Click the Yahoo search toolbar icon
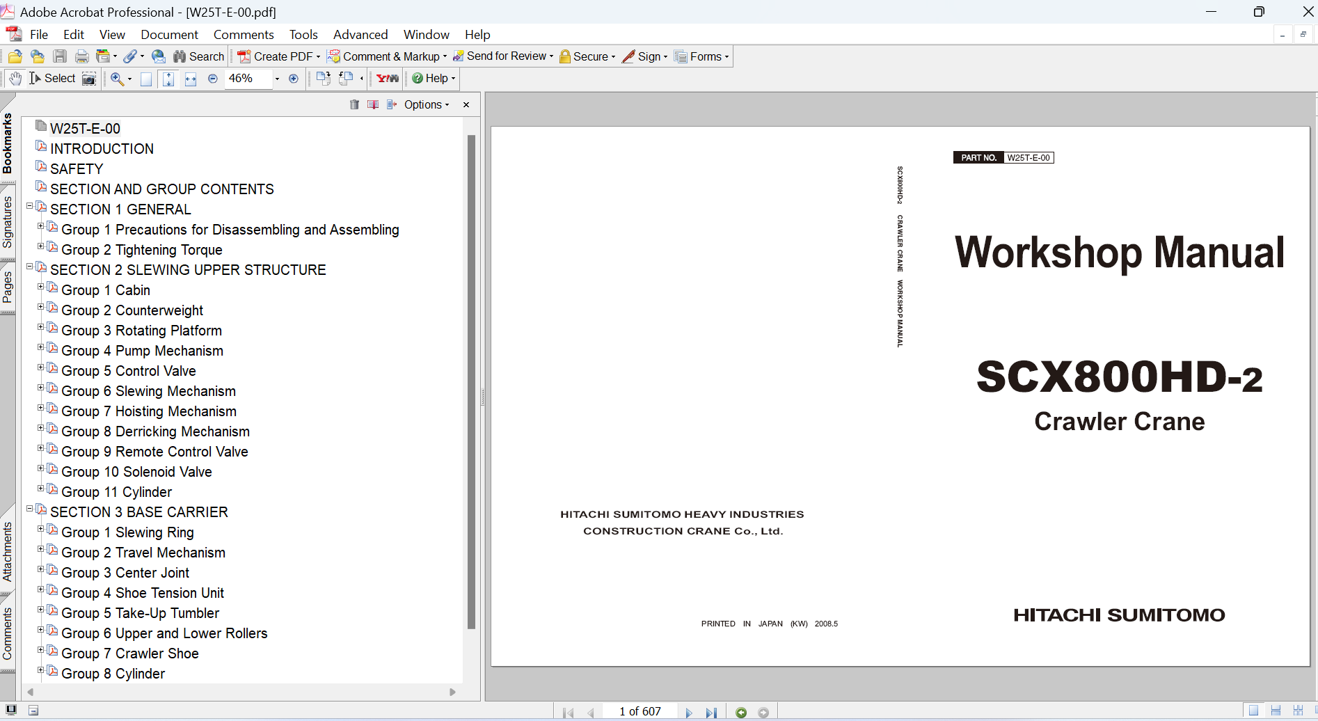This screenshot has height=721, width=1318. (388, 79)
